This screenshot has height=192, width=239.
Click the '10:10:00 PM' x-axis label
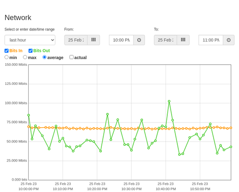[x=63, y=189]
